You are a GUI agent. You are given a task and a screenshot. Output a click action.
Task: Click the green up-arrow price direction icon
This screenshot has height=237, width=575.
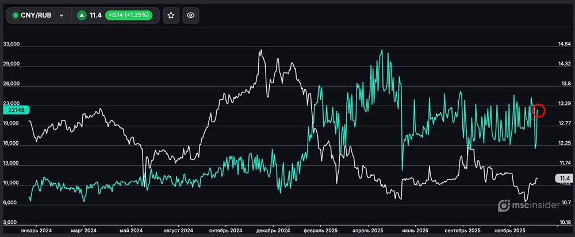coord(82,15)
